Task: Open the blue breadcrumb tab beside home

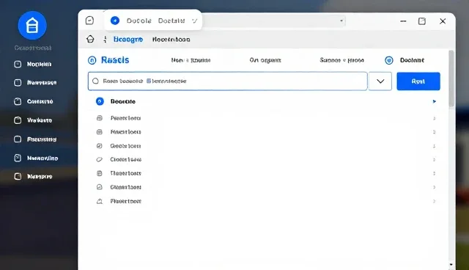Action: point(128,40)
